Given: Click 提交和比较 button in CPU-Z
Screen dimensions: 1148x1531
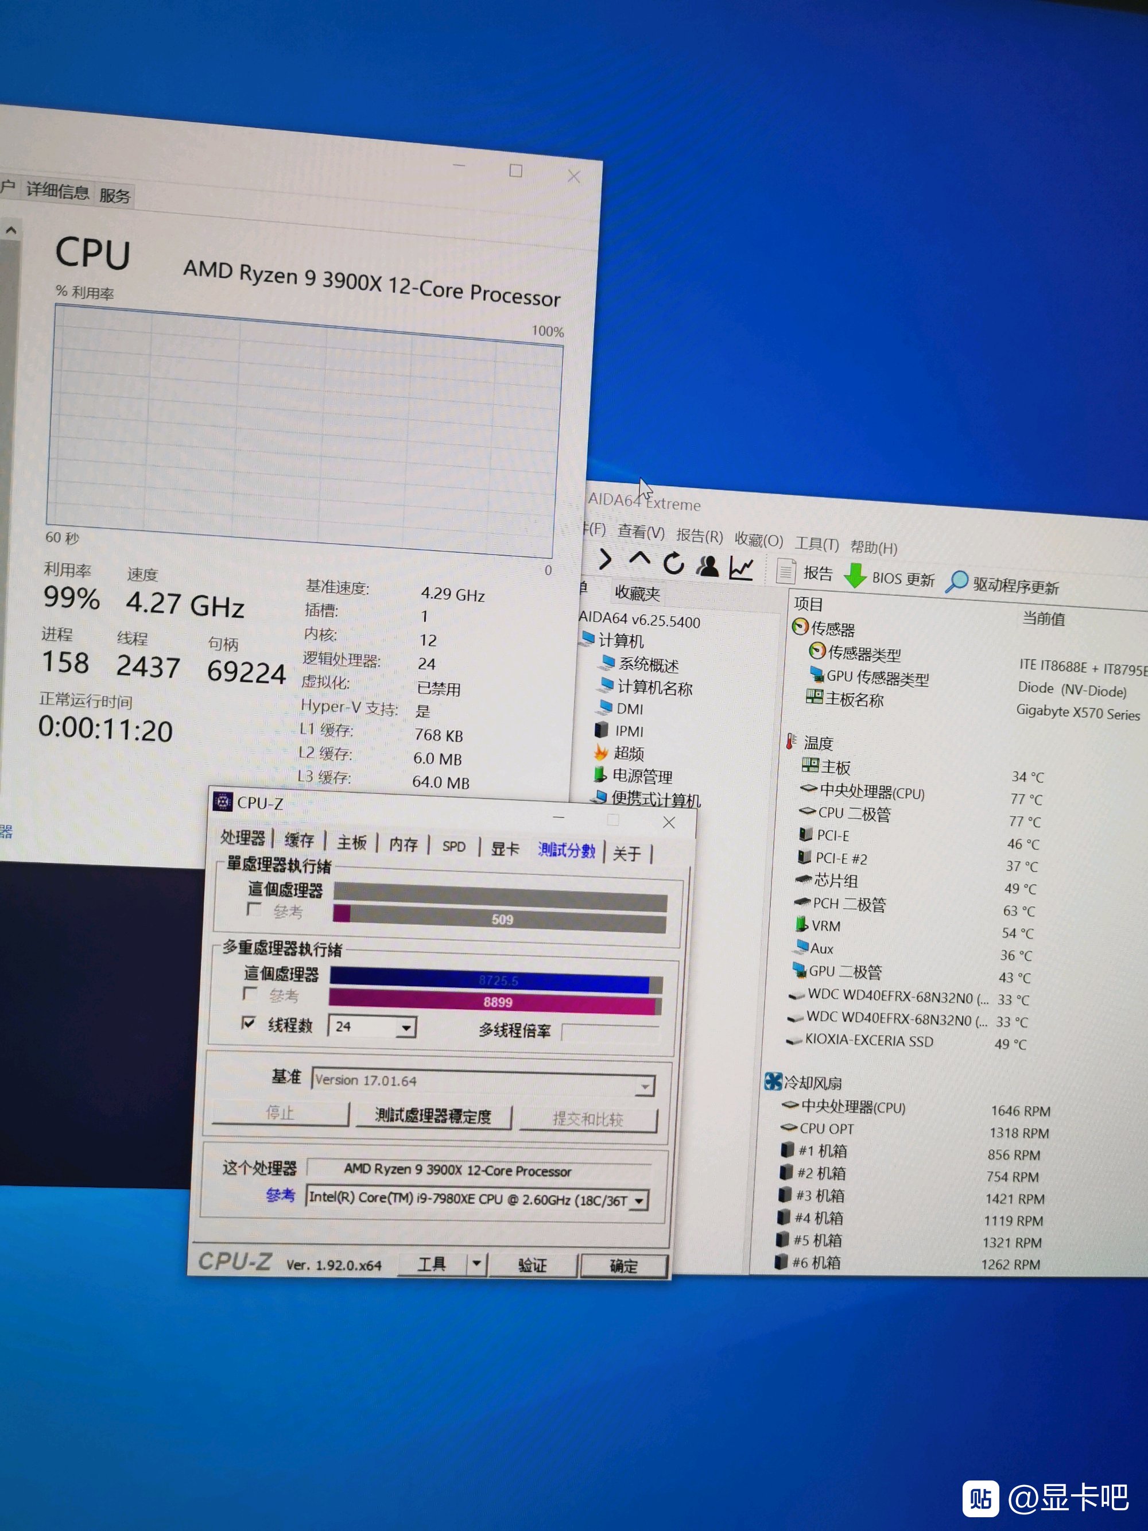Looking at the screenshot, I should click(588, 1119).
